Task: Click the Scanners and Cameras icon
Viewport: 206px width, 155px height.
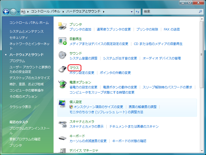Action: coord(63,124)
